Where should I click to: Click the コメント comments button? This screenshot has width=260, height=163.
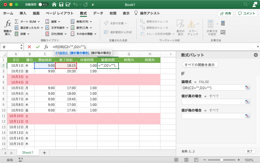tap(246, 13)
